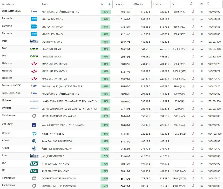Click the Tarife column header
This screenshot has width=223, height=189.
point(45,4)
